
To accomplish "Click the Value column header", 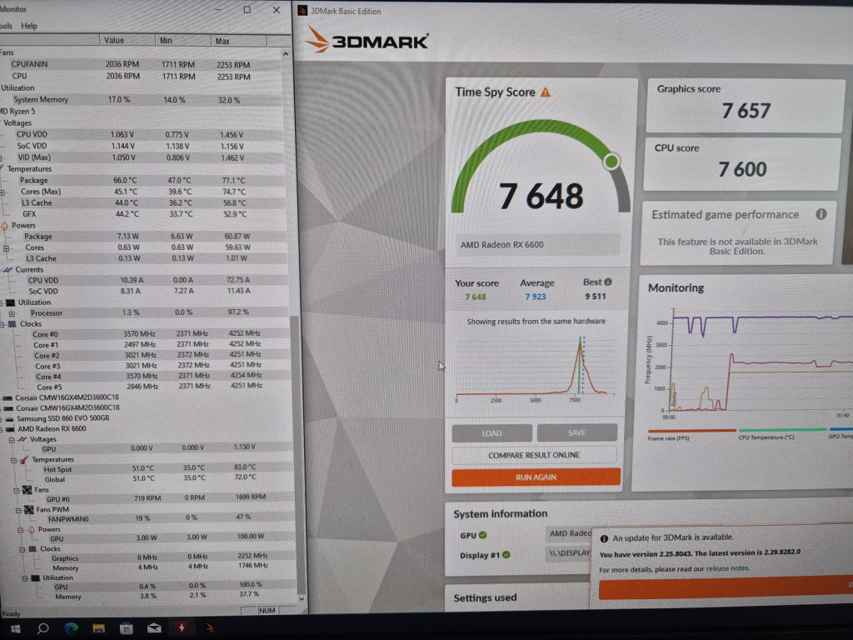I will point(127,40).
